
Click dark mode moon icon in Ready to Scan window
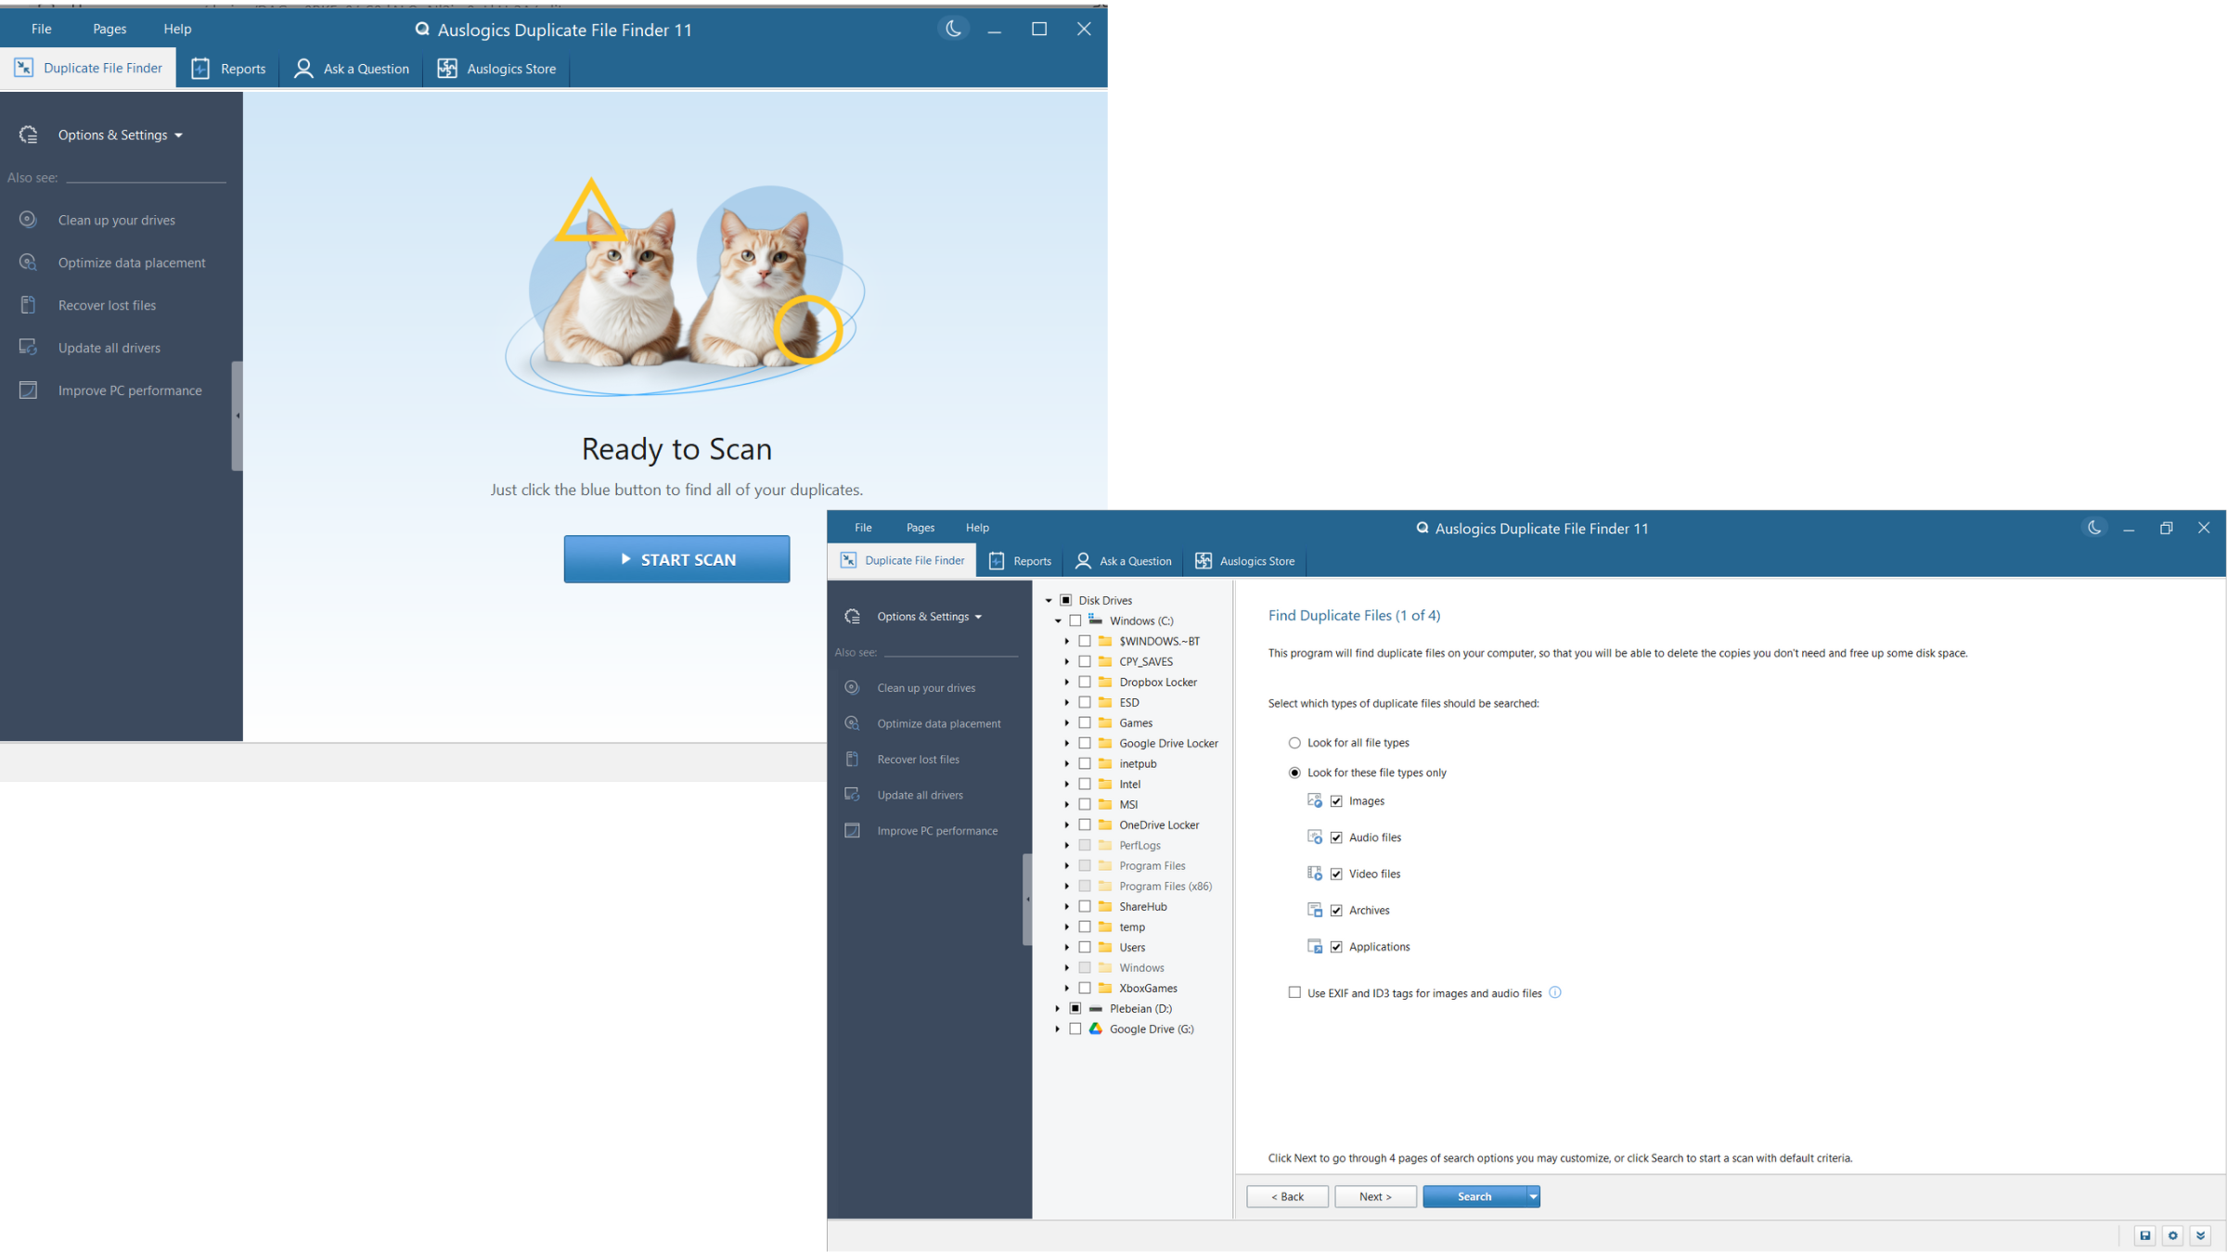953,29
